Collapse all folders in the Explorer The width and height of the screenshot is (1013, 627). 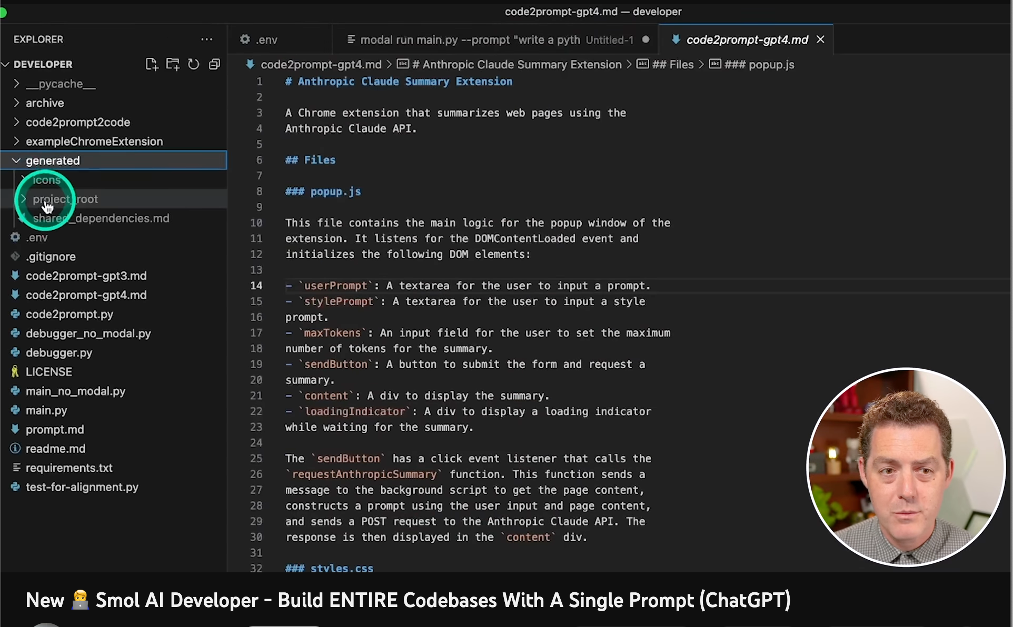pyautogui.click(x=214, y=64)
